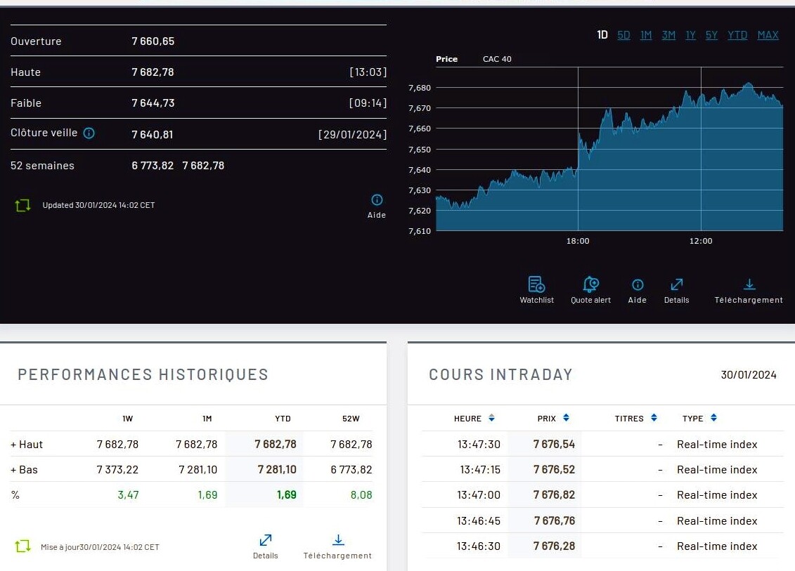The height and width of the screenshot is (571, 795).
Task: Click the Price chart legend label
Action: coord(446,59)
